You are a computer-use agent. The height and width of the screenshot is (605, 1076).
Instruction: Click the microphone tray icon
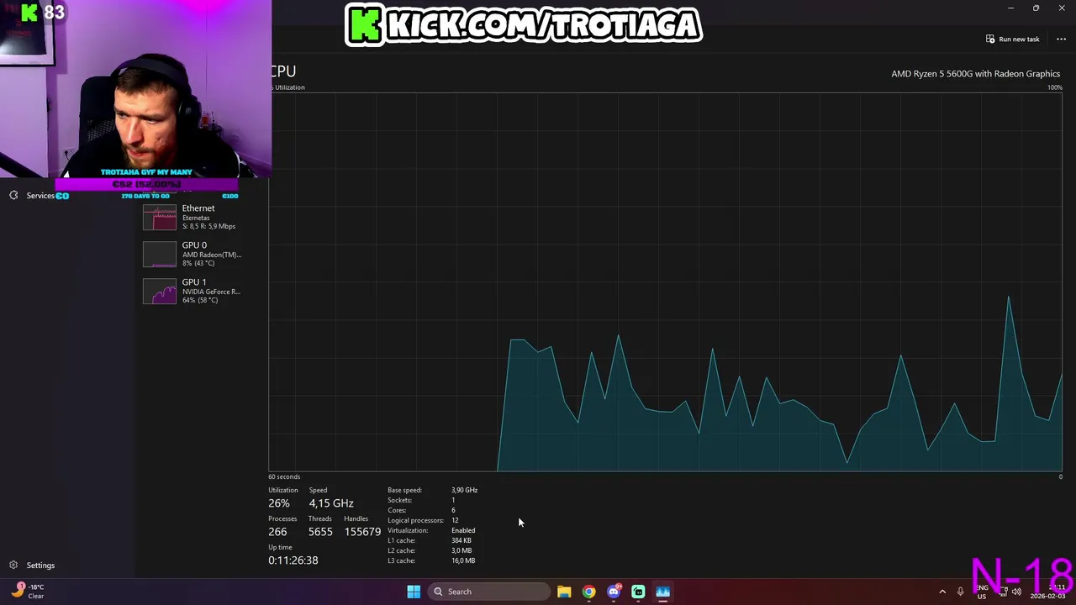(x=960, y=592)
